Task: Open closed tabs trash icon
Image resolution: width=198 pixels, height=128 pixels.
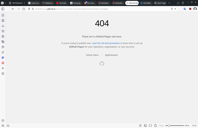Action: tap(183, 3)
